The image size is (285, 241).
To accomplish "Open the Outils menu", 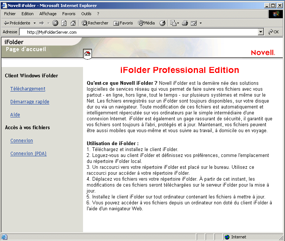I will (x=86, y=14).
